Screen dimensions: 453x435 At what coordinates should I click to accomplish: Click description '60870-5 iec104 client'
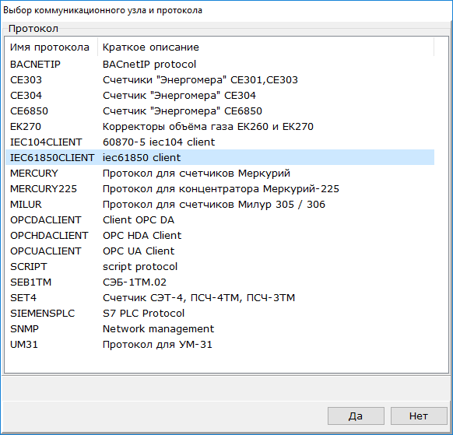click(x=159, y=142)
